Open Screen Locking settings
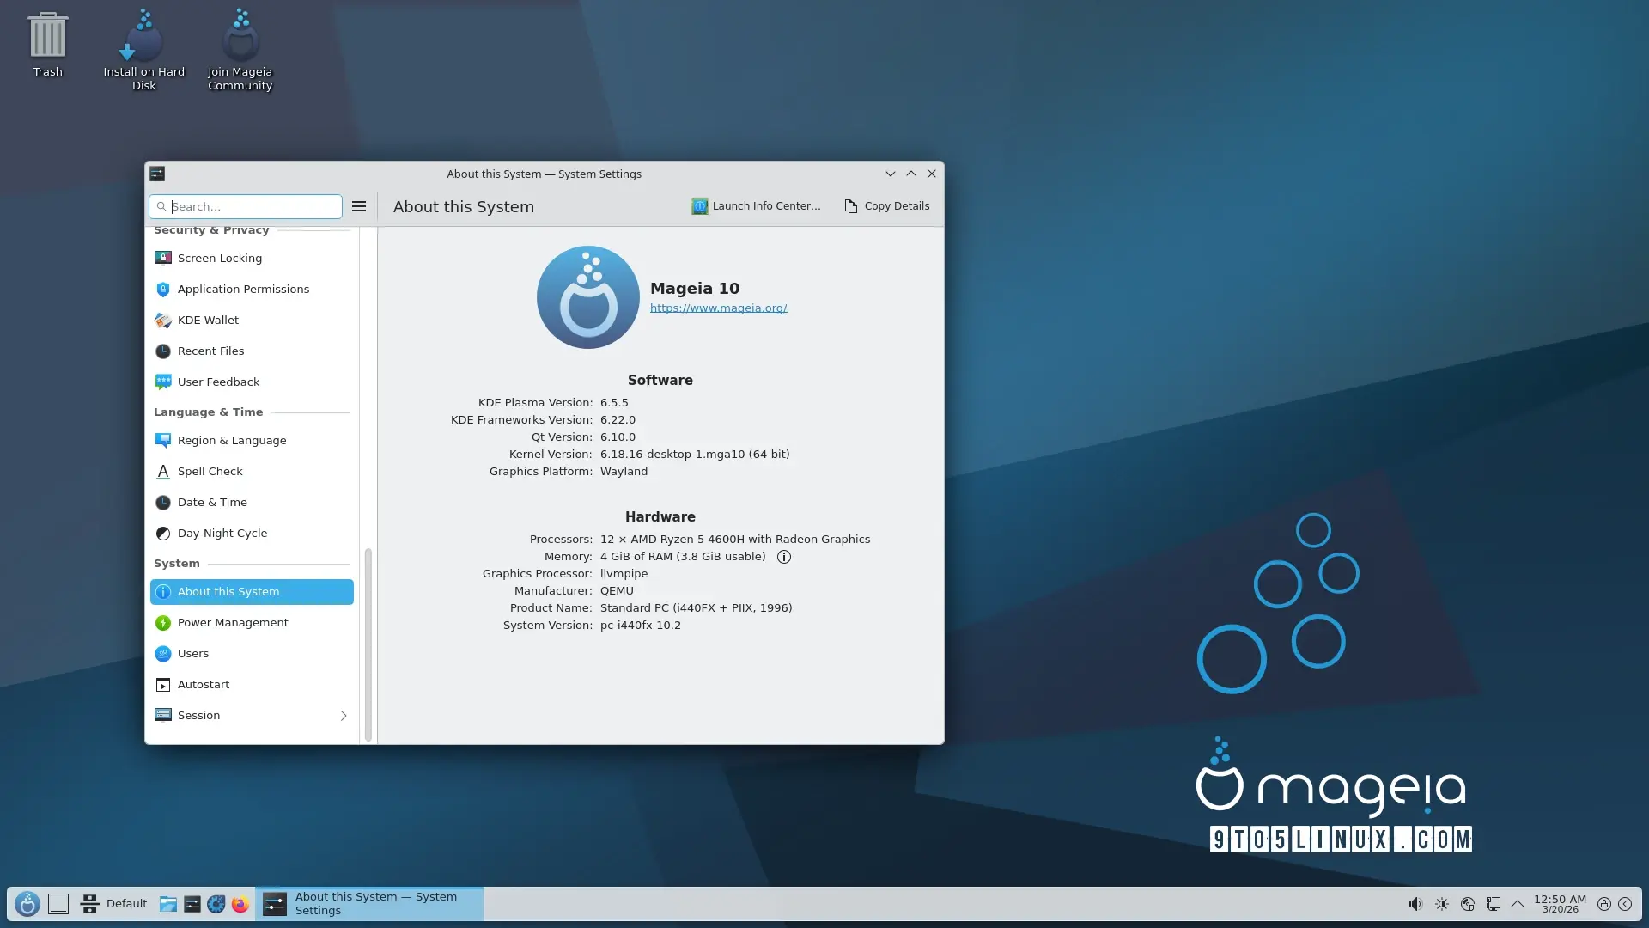The width and height of the screenshot is (1649, 928). pyautogui.click(x=220, y=259)
